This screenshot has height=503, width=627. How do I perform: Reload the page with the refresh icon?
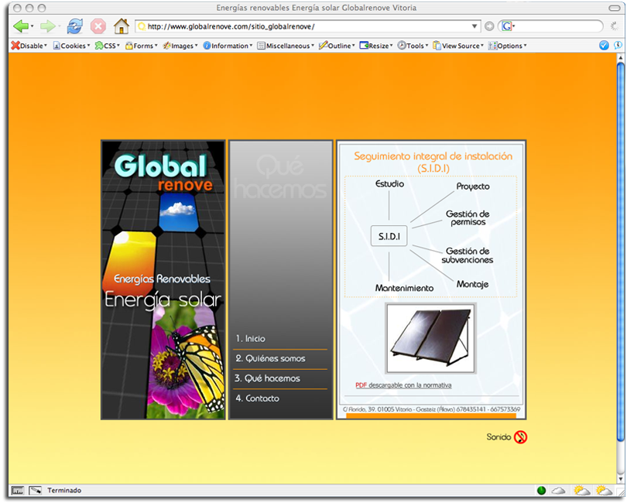(x=75, y=26)
